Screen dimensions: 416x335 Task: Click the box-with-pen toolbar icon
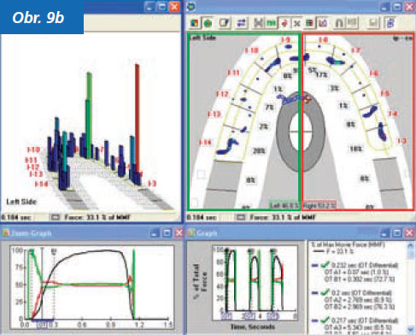click(224, 23)
